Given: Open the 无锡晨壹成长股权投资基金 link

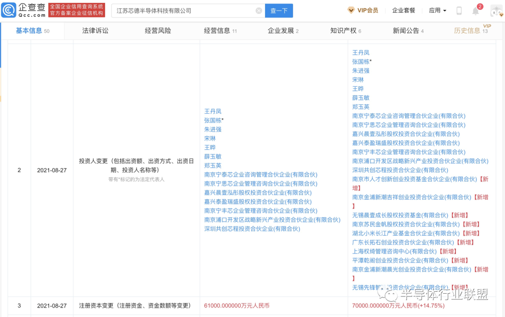Looking at the screenshot, I should [400, 215].
